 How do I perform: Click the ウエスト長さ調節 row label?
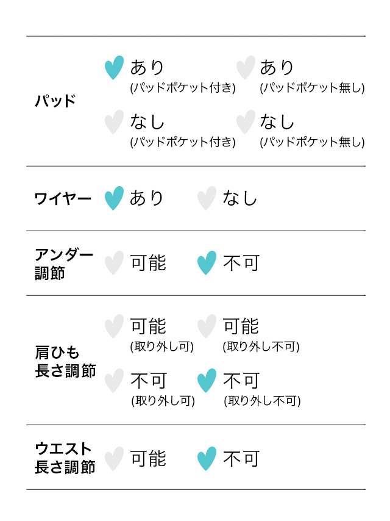(65, 458)
